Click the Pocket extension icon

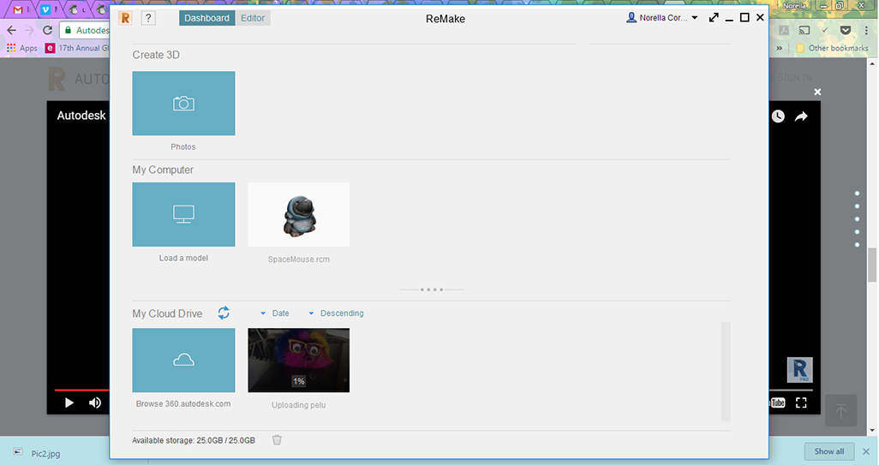tap(846, 30)
